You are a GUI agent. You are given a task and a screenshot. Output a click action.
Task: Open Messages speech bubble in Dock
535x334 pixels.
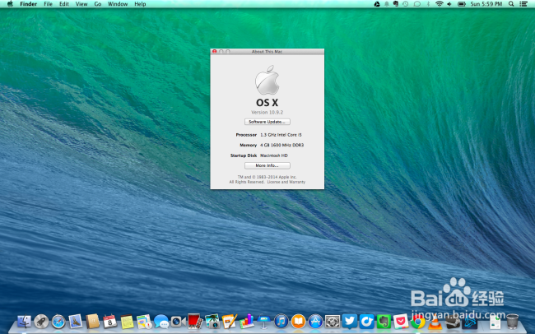(x=161, y=322)
